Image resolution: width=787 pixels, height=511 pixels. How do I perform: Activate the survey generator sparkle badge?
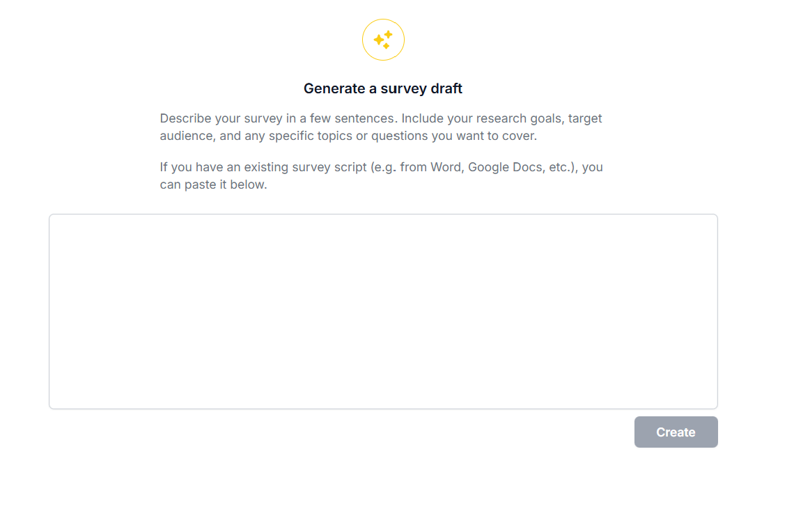coord(383,40)
